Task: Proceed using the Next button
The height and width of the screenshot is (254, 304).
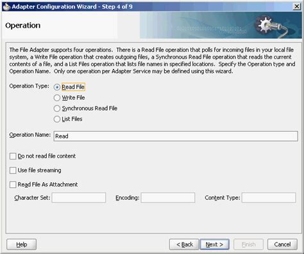Action: (x=214, y=244)
